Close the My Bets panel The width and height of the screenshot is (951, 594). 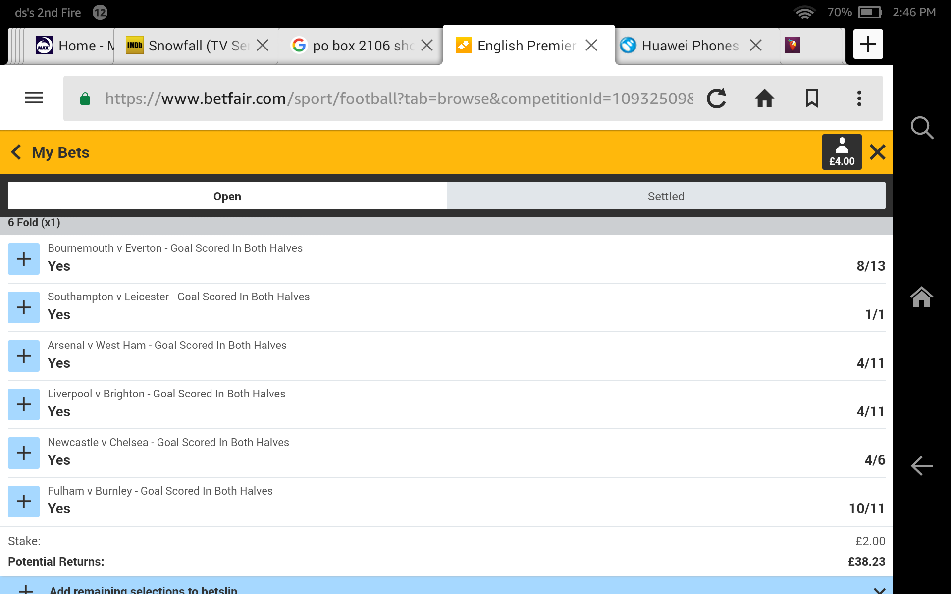pos(877,152)
